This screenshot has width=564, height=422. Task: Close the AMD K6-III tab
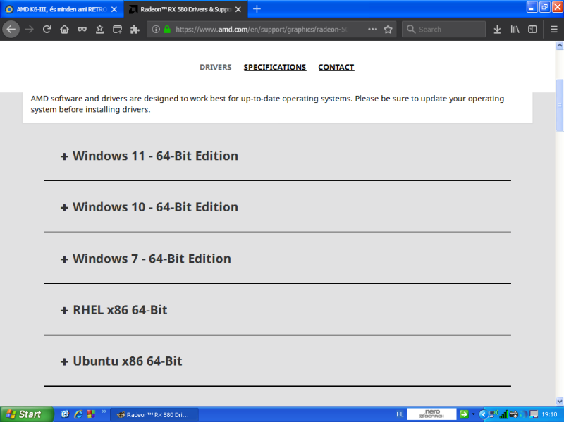[x=114, y=9]
